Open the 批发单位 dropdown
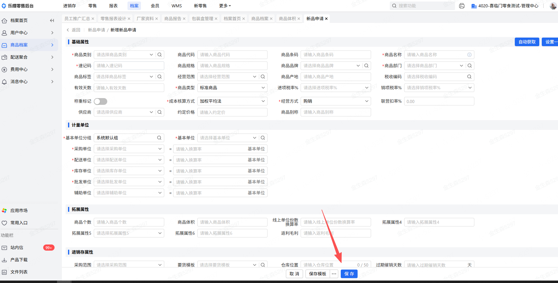 (129, 182)
